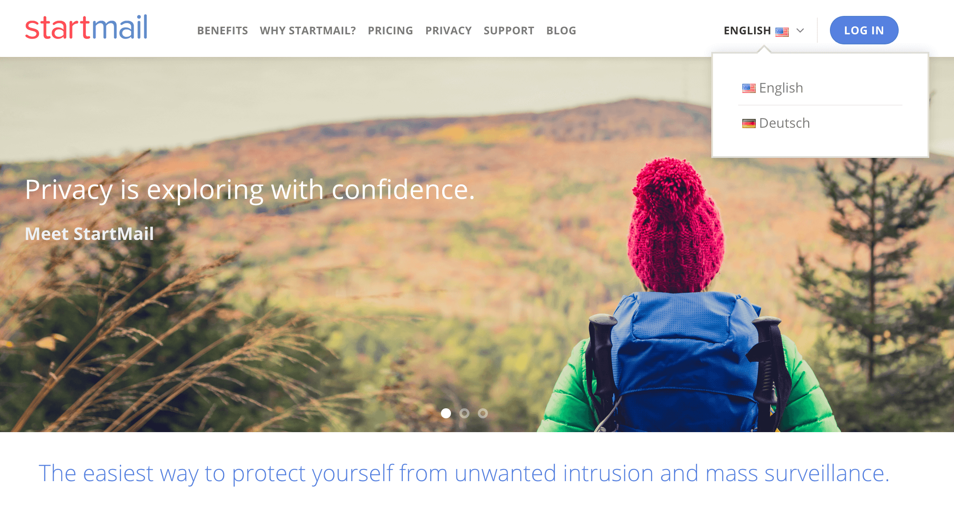This screenshot has height=505, width=954.
Task: Click the LOG IN button
Action: (x=864, y=30)
